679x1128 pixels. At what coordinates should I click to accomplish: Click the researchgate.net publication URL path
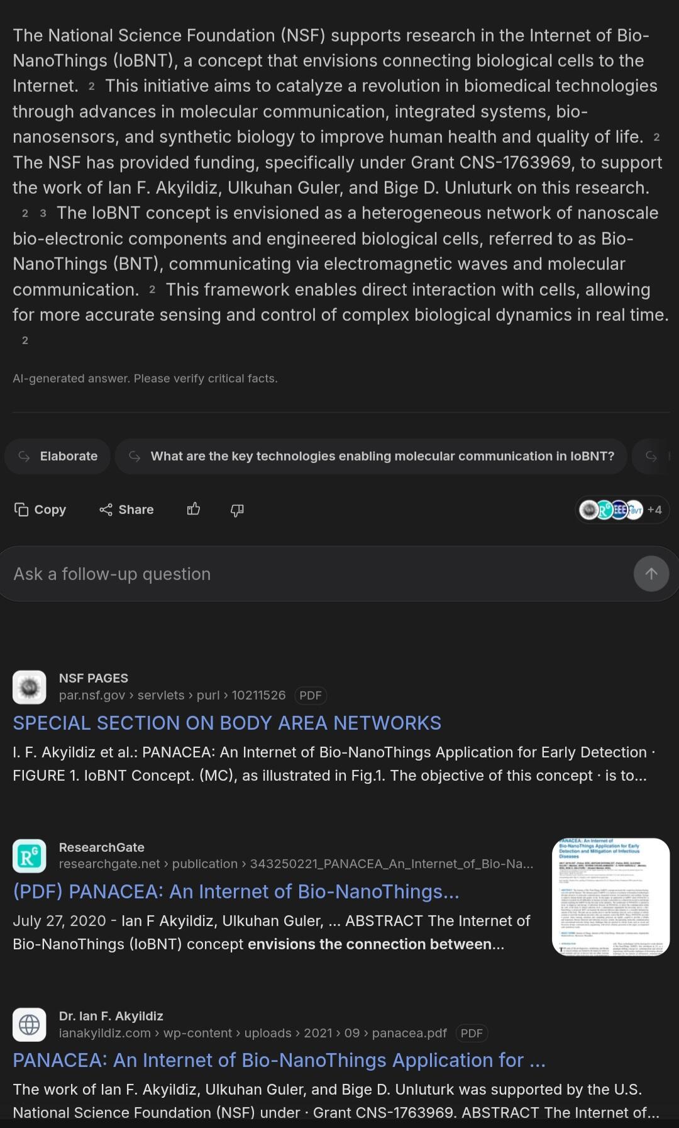click(295, 864)
